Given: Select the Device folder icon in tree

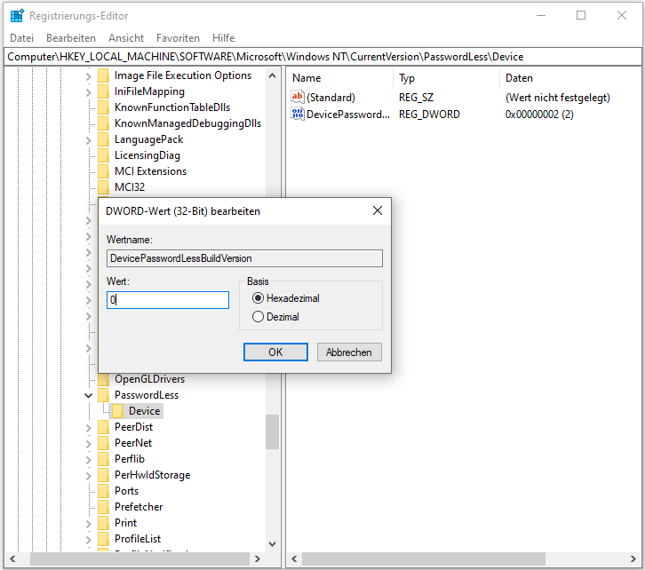Looking at the screenshot, I should [x=117, y=411].
